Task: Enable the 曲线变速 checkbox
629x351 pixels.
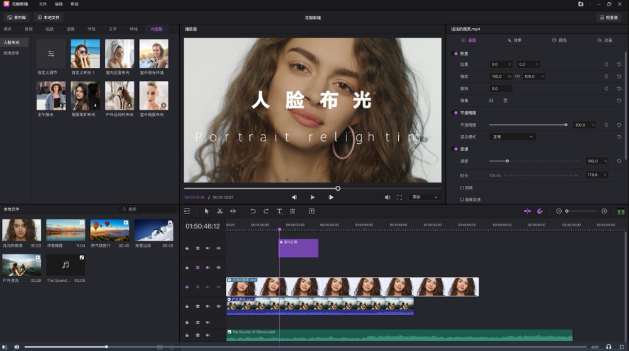Action: tap(462, 199)
